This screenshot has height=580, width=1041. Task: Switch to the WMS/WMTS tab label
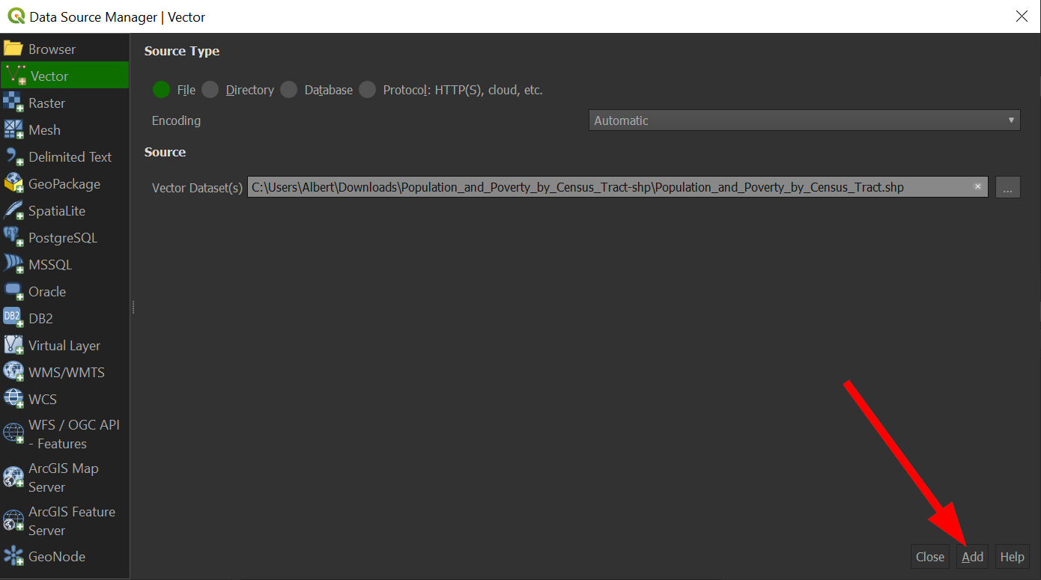pos(67,373)
